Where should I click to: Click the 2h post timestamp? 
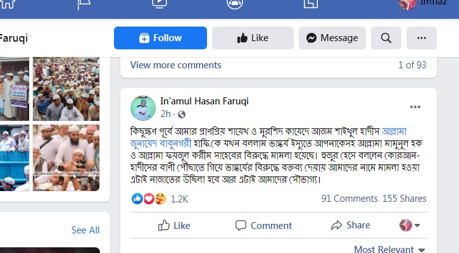coord(165,114)
